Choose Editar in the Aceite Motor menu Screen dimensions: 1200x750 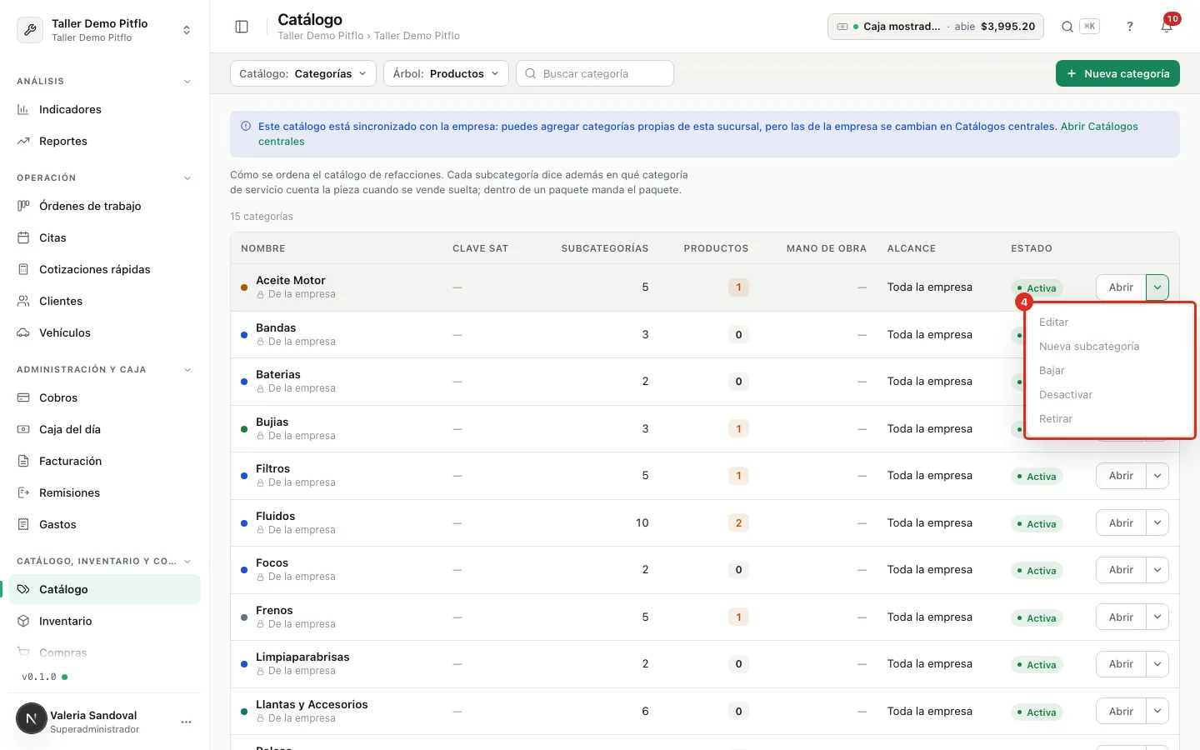[x=1110, y=322]
